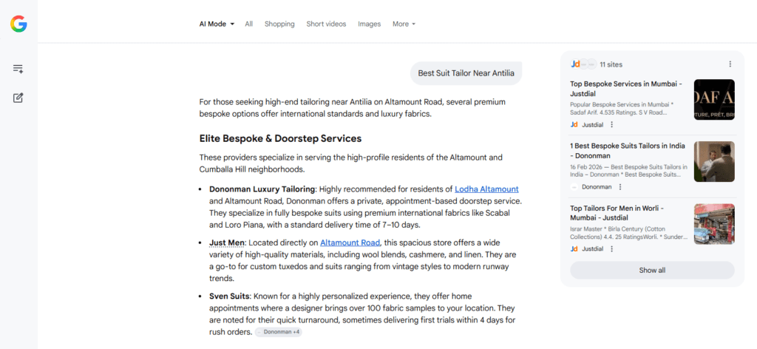Open options next to Dononman source
Viewport: 757px width, 349px height.
[620, 187]
